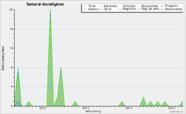Click the Ediciones/mes axis title
The height and width of the screenshot is (114, 186).
coord(3,58)
